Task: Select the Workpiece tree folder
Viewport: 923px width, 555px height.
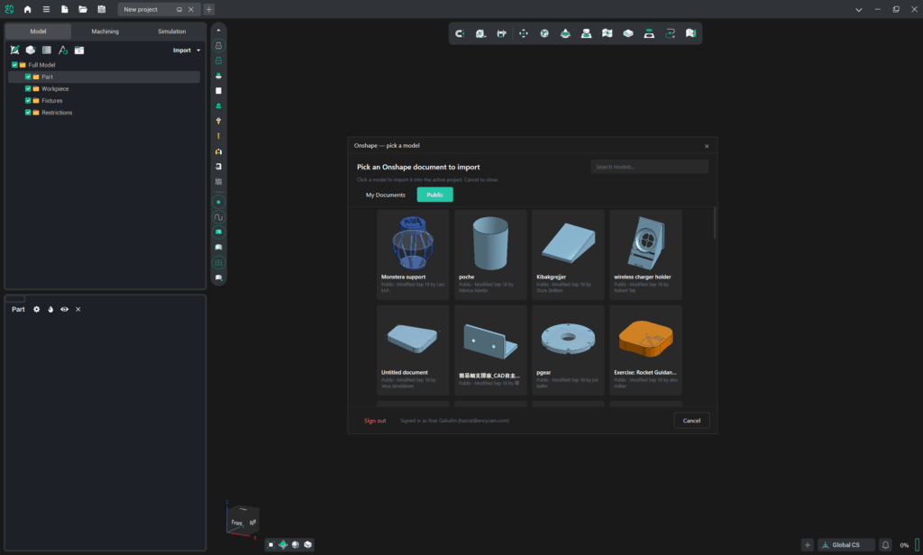Action: click(55, 89)
